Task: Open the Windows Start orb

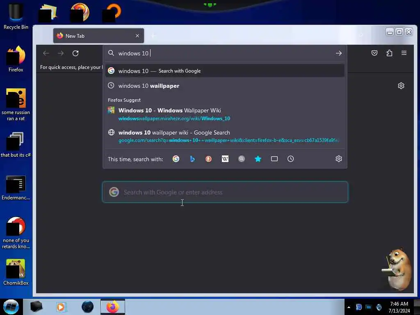Action: pyautogui.click(x=11, y=307)
